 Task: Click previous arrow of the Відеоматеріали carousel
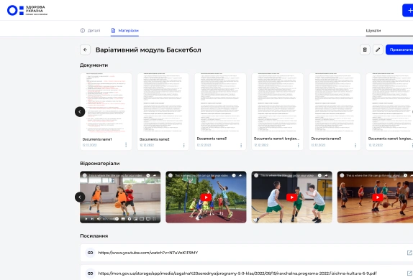click(80, 197)
